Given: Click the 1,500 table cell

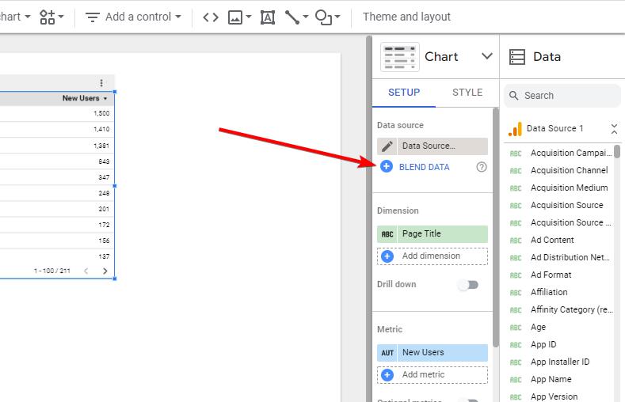Looking at the screenshot, I should pyautogui.click(x=101, y=113).
